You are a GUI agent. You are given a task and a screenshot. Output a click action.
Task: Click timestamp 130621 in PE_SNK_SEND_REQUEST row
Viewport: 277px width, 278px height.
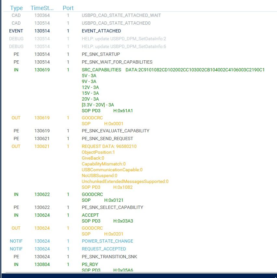click(42, 139)
